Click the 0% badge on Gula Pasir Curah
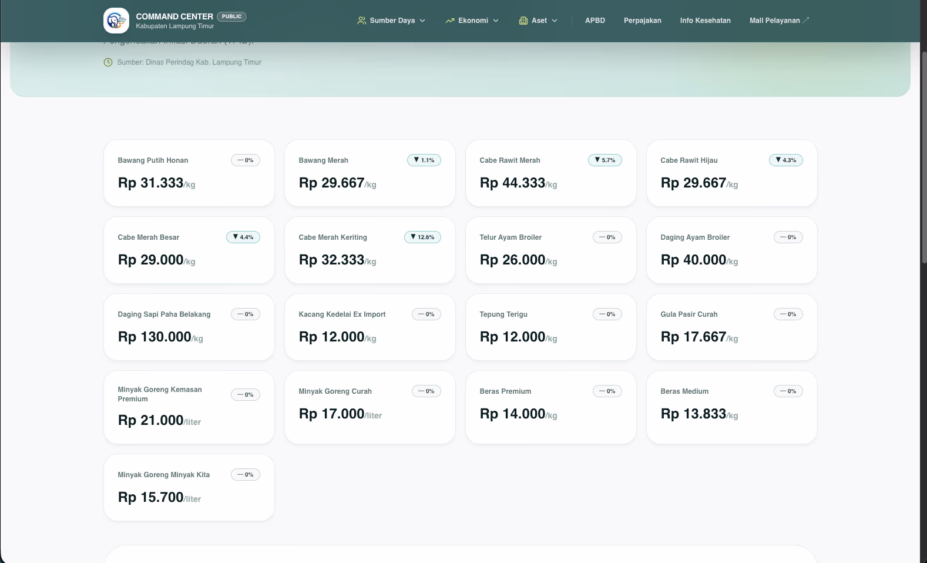Image resolution: width=927 pixels, height=563 pixels. click(788, 314)
